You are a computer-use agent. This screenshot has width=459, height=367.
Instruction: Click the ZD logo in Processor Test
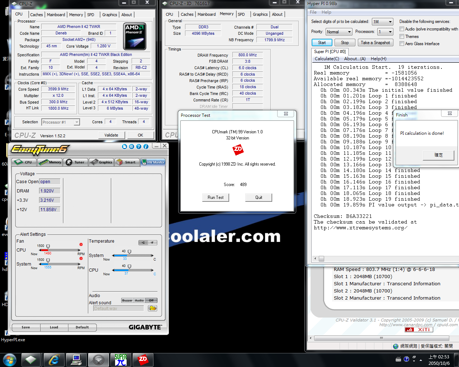click(x=238, y=150)
